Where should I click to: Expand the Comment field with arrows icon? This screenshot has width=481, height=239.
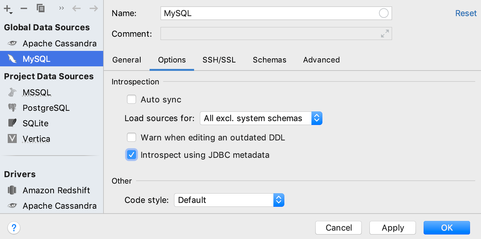385,33
